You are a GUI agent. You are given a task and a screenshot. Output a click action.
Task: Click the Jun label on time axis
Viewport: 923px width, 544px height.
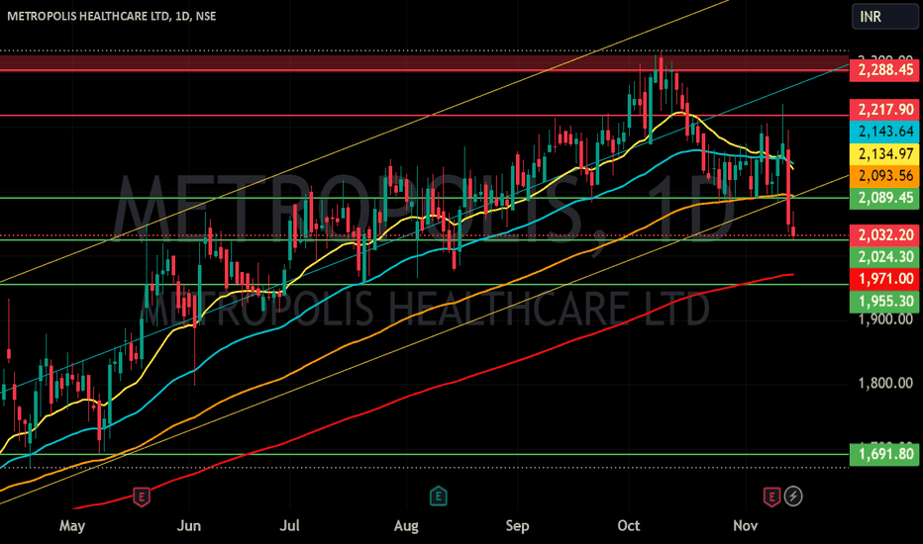(x=189, y=525)
